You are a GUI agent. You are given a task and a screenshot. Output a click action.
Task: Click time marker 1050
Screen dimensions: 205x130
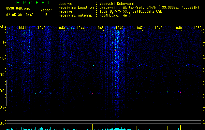(198, 28)
